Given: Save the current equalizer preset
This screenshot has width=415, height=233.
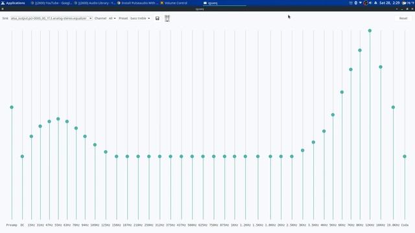Looking at the screenshot, I should pyautogui.click(x=157, y=18).
